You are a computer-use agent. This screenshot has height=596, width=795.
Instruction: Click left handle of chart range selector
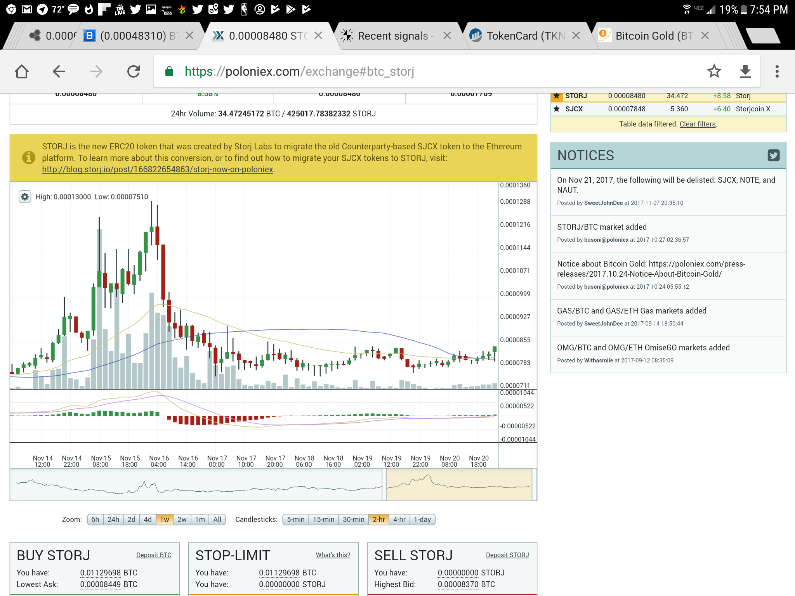384,485
